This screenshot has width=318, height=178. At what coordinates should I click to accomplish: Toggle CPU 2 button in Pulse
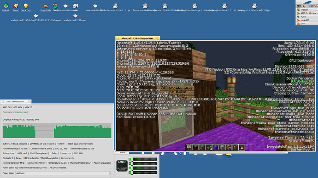pos(130,164)
